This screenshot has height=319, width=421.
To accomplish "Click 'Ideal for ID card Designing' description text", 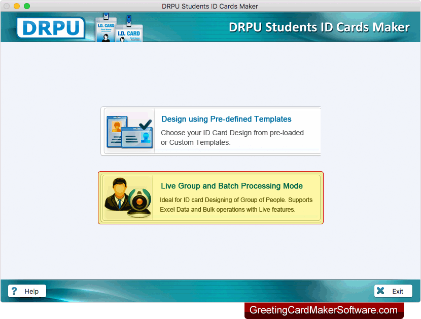I will point(236,205).
